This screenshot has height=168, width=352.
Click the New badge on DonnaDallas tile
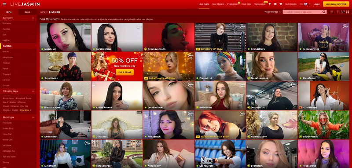click(294, 84)
